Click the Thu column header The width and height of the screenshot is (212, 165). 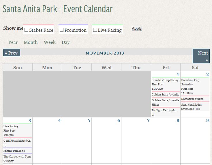136,67
